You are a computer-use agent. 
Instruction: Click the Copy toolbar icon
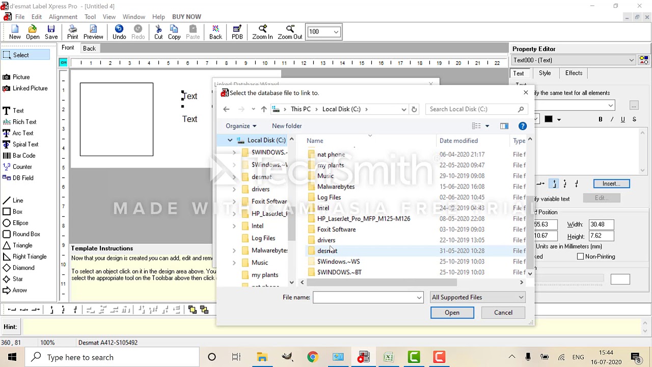point(174,32)
